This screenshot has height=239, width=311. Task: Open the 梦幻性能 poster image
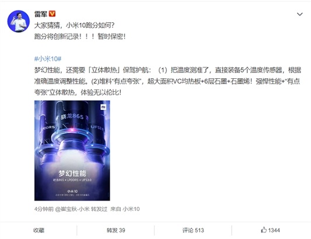tap(72, 150)
